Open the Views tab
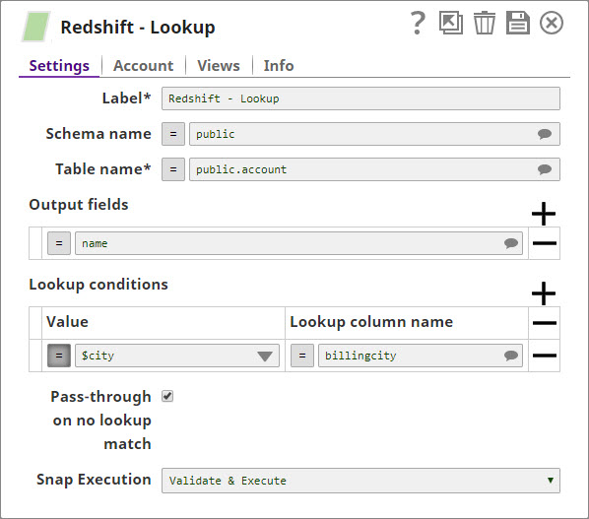 (x=219, y=66)
